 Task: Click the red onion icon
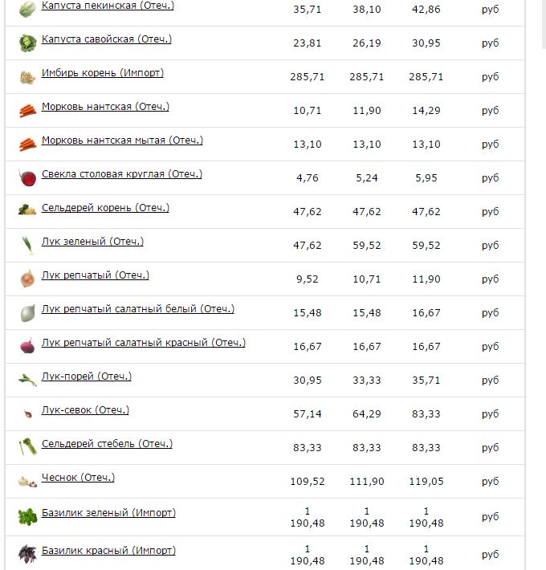coord(27,346)
